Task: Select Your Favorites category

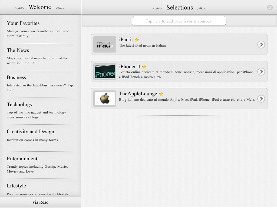Action: click(x=41, y=29)
